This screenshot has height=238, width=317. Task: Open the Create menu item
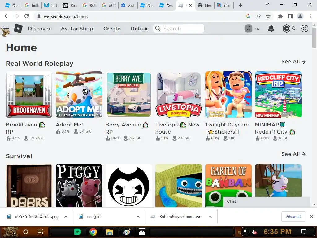pos(112,29)
